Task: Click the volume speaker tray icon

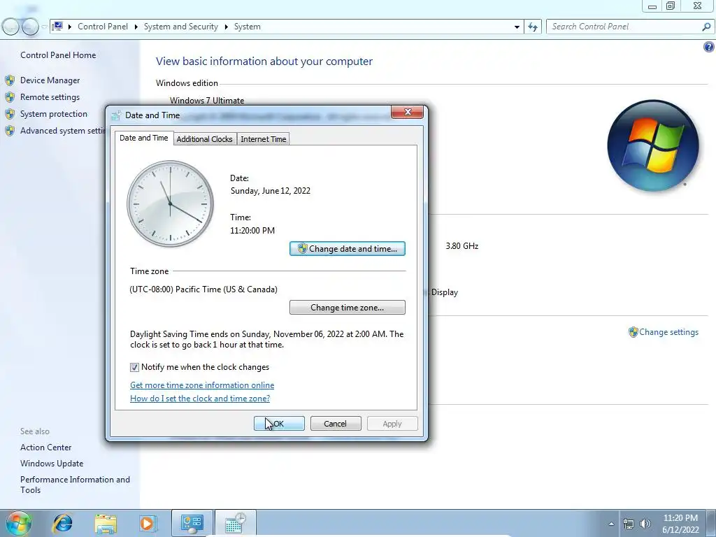Action: [x=645, y=524]
